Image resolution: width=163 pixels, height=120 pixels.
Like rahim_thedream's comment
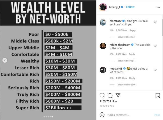click(x=155, y=46)
